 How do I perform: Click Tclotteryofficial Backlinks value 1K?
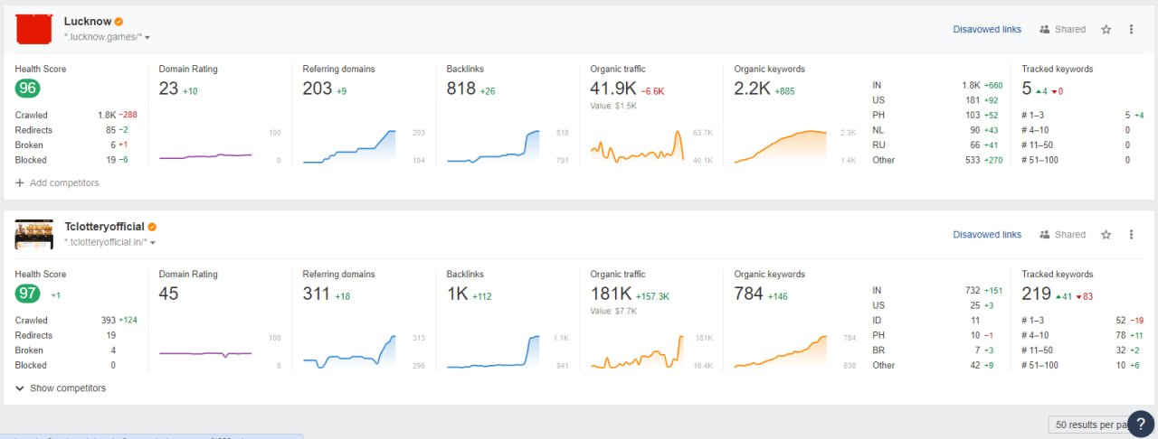point(455,294)
